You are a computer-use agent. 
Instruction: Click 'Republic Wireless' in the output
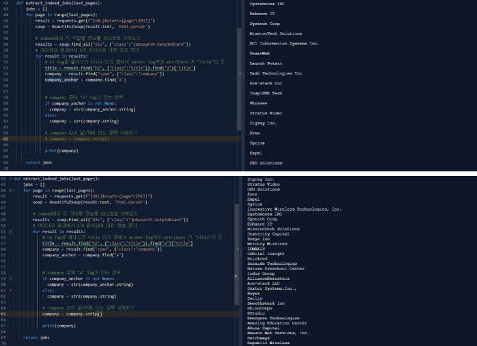tap(269, 343)
